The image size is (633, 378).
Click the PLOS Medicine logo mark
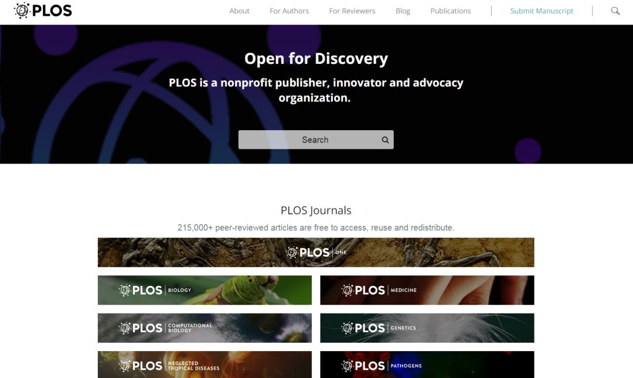coord(348,290)
